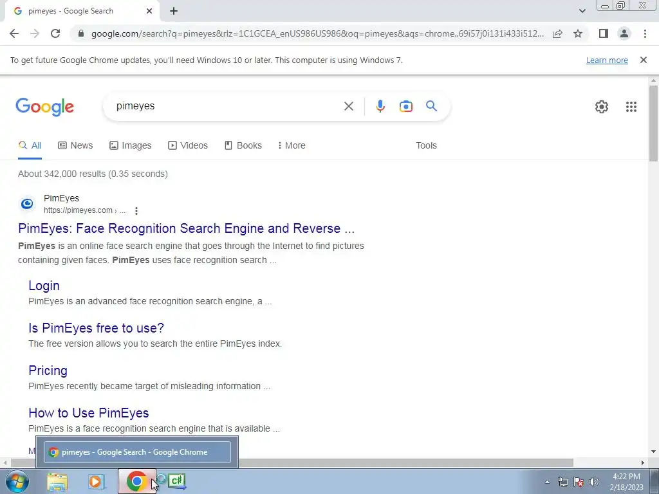Open the about-this-result three dots

click(x=136, y=211)
